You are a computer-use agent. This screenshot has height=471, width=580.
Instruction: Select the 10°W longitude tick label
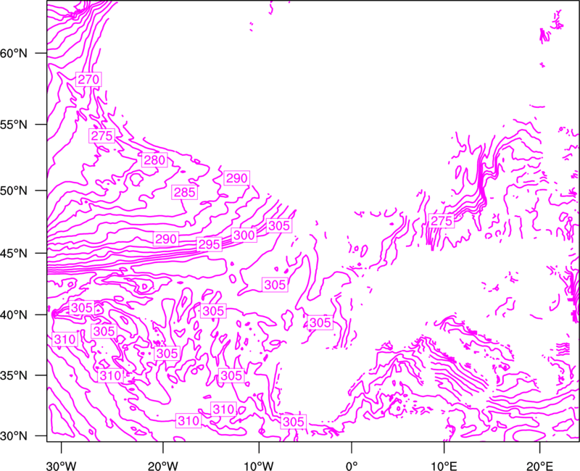click(258, 466)
